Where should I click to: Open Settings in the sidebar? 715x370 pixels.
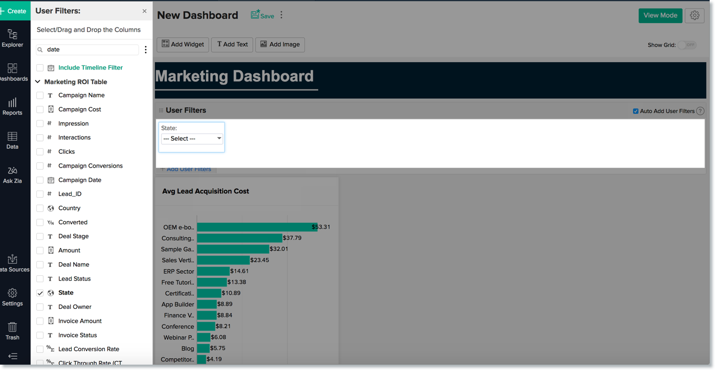12,297
